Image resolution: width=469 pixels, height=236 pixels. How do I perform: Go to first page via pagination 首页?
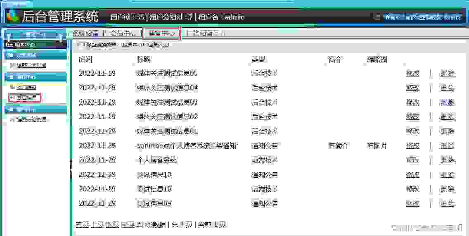point(83,224)
